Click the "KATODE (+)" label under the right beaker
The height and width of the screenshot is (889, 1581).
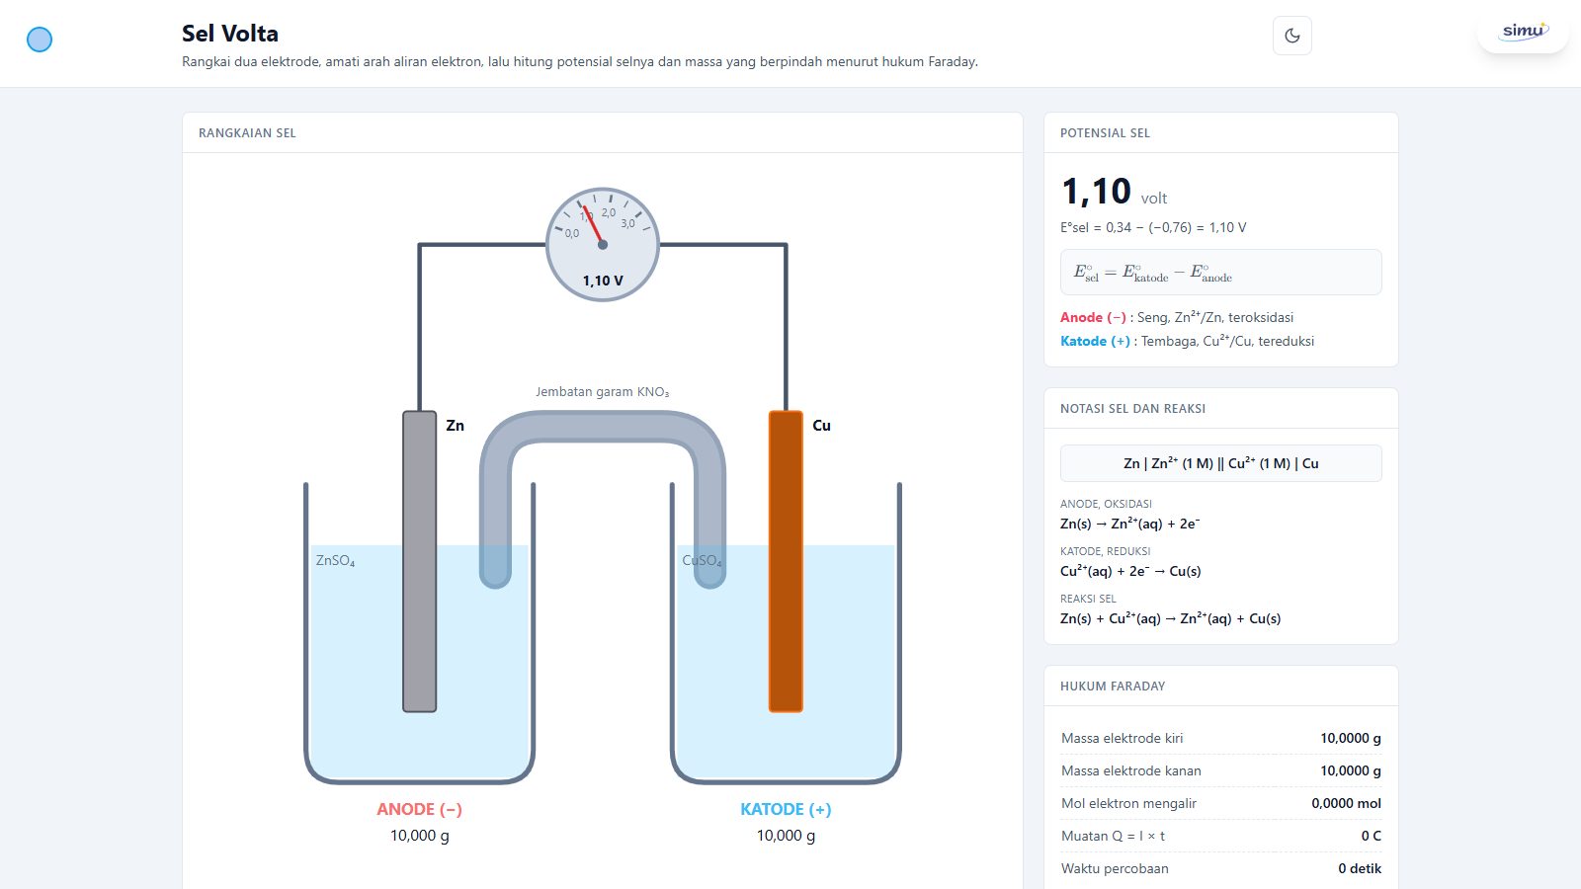[x=786, y=809]
